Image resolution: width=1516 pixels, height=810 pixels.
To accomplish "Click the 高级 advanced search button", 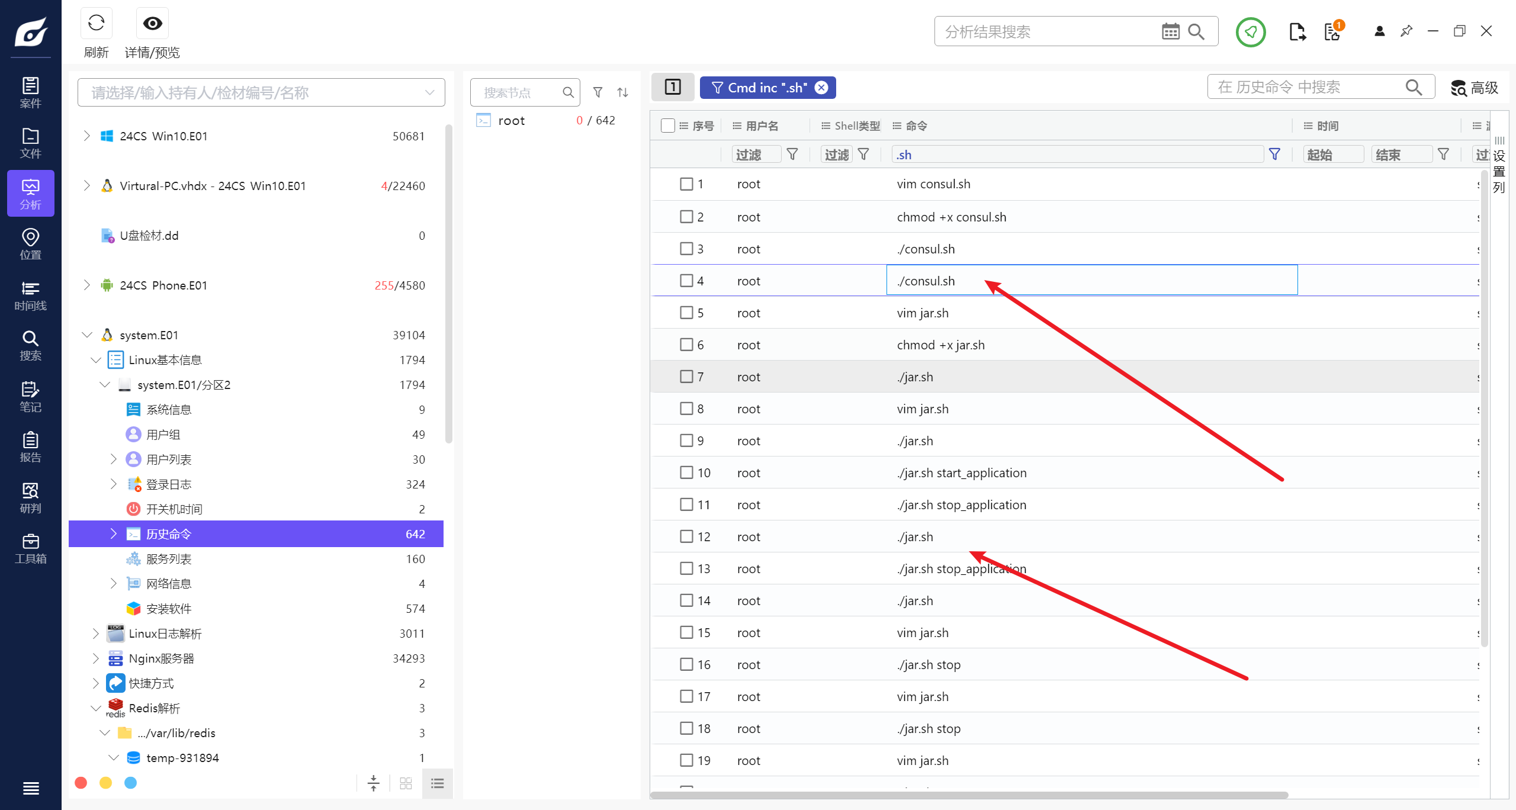I will pyautogui.click(x=1475, y=88).
